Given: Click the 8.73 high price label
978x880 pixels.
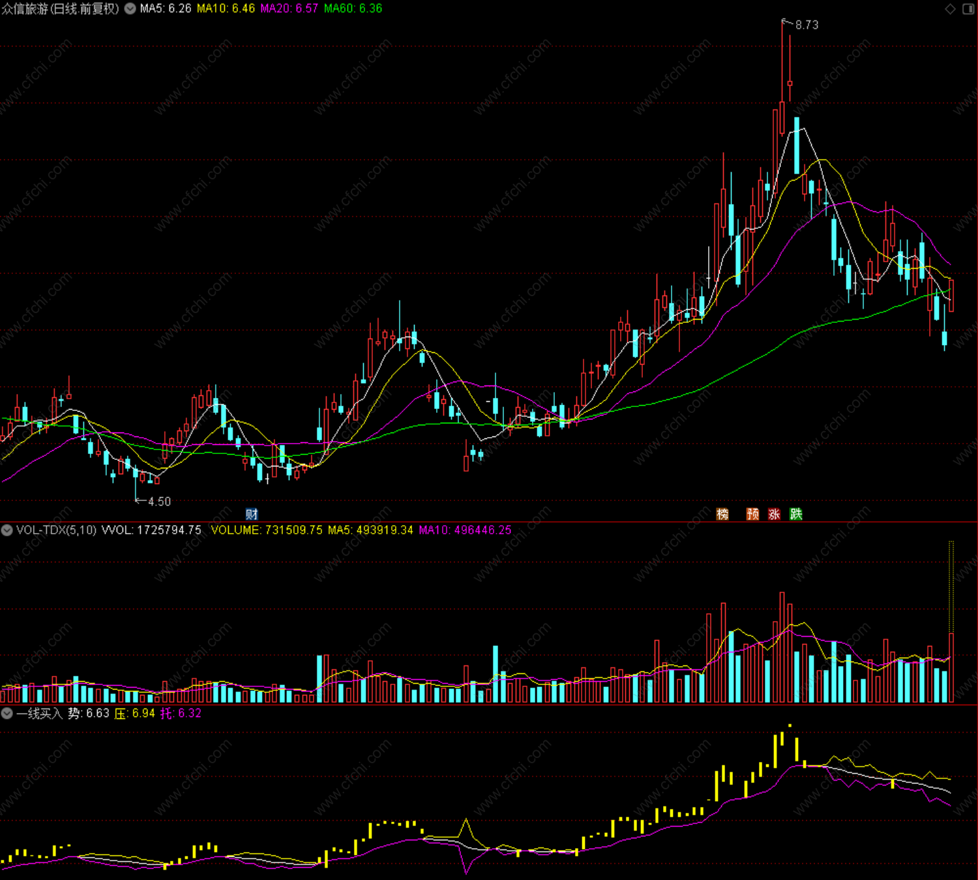Looking at the screenshot, I should point(807,25).
